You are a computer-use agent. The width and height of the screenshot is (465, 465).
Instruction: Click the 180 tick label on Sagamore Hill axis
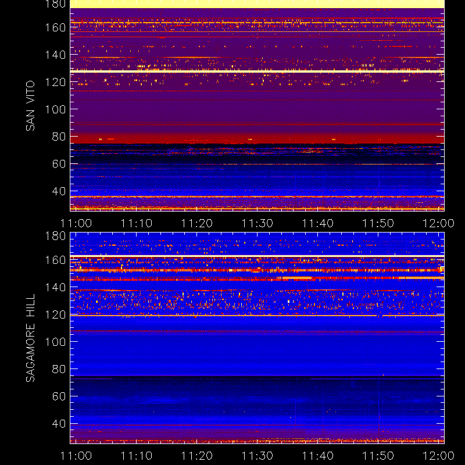pos(55,236)
